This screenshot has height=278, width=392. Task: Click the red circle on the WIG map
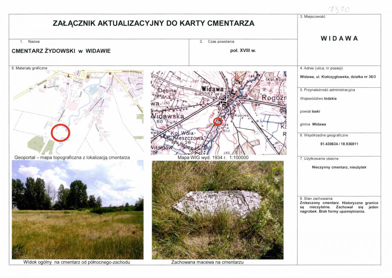(218, 122)
